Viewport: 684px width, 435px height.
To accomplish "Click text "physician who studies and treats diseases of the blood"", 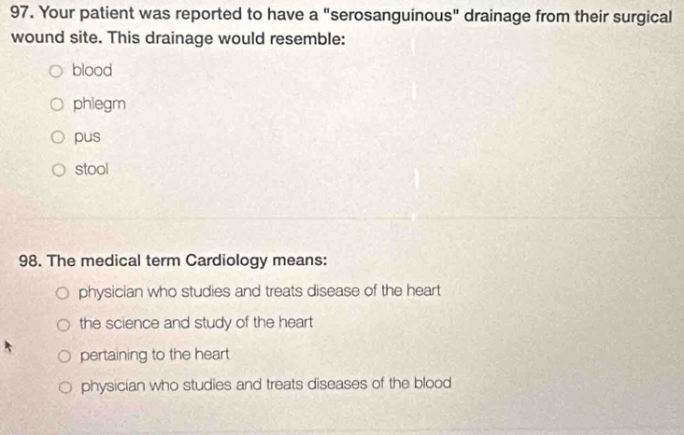I will pyautogui.click(x=266, y=384).
